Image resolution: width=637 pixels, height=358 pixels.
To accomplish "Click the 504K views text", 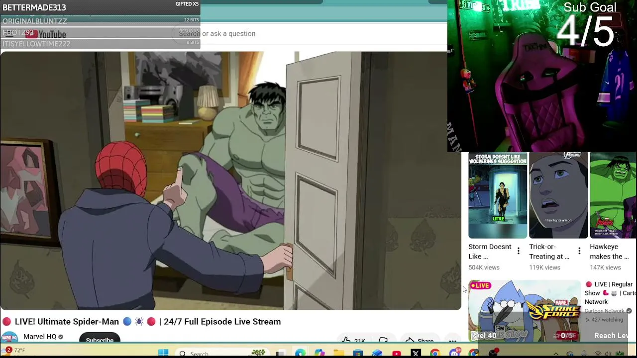I will point(484,268).
